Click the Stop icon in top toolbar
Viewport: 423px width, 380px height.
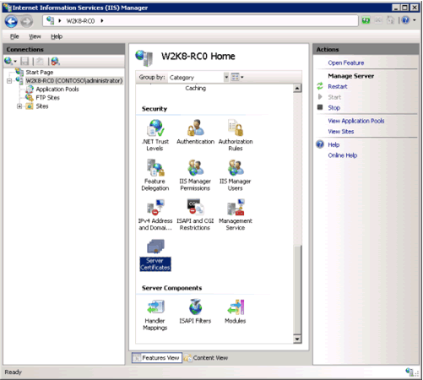coord(378,20)
